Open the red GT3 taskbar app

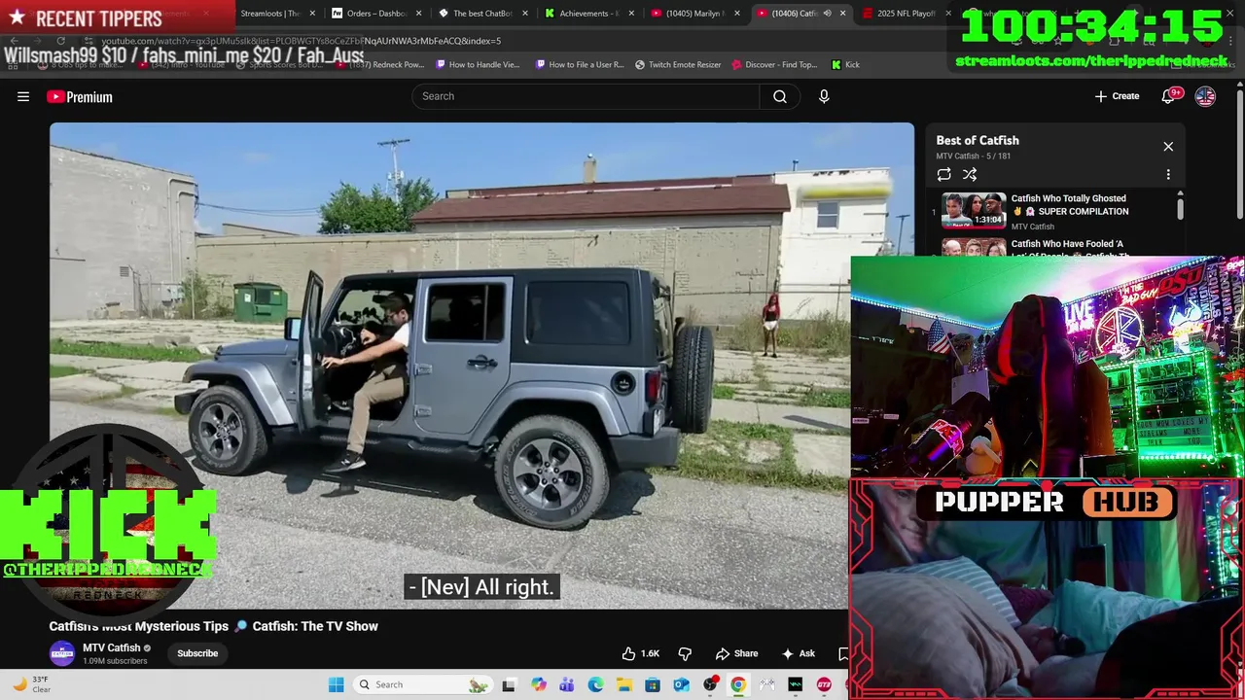pos(824,684)
